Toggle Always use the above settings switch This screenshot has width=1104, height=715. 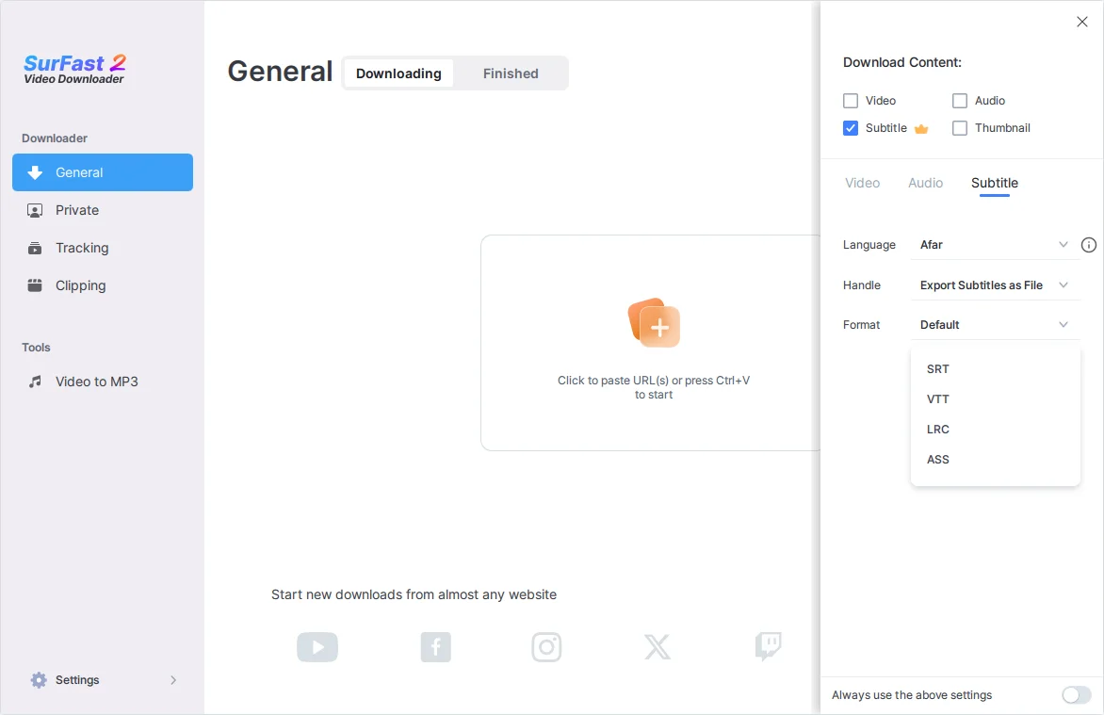click(1077, 695)
